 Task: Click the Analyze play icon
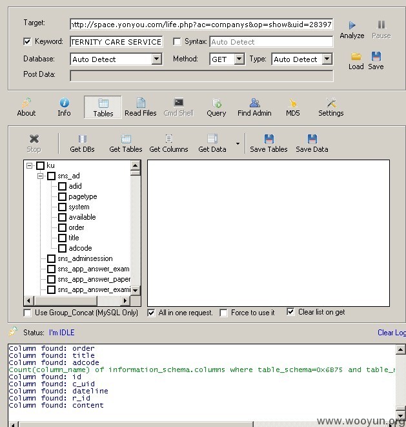[352, 25]
